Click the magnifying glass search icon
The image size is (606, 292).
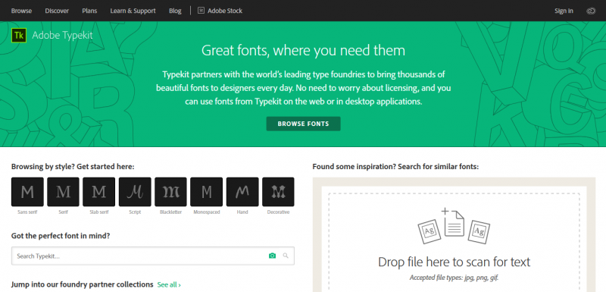286,256
